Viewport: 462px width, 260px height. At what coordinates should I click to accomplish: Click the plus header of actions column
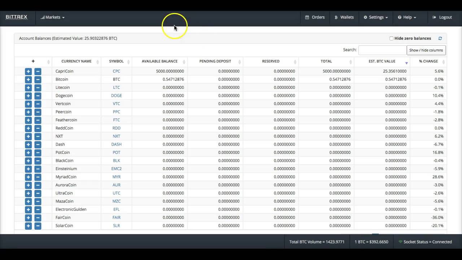coord(33,61)
